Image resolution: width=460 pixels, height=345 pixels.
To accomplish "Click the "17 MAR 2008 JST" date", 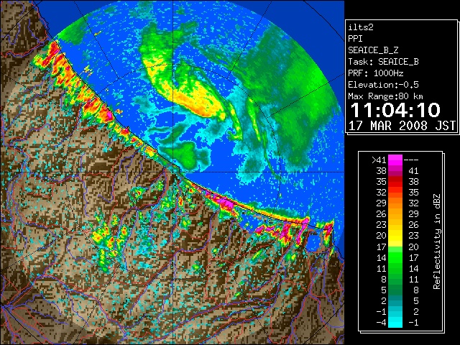I will (402, 126).
